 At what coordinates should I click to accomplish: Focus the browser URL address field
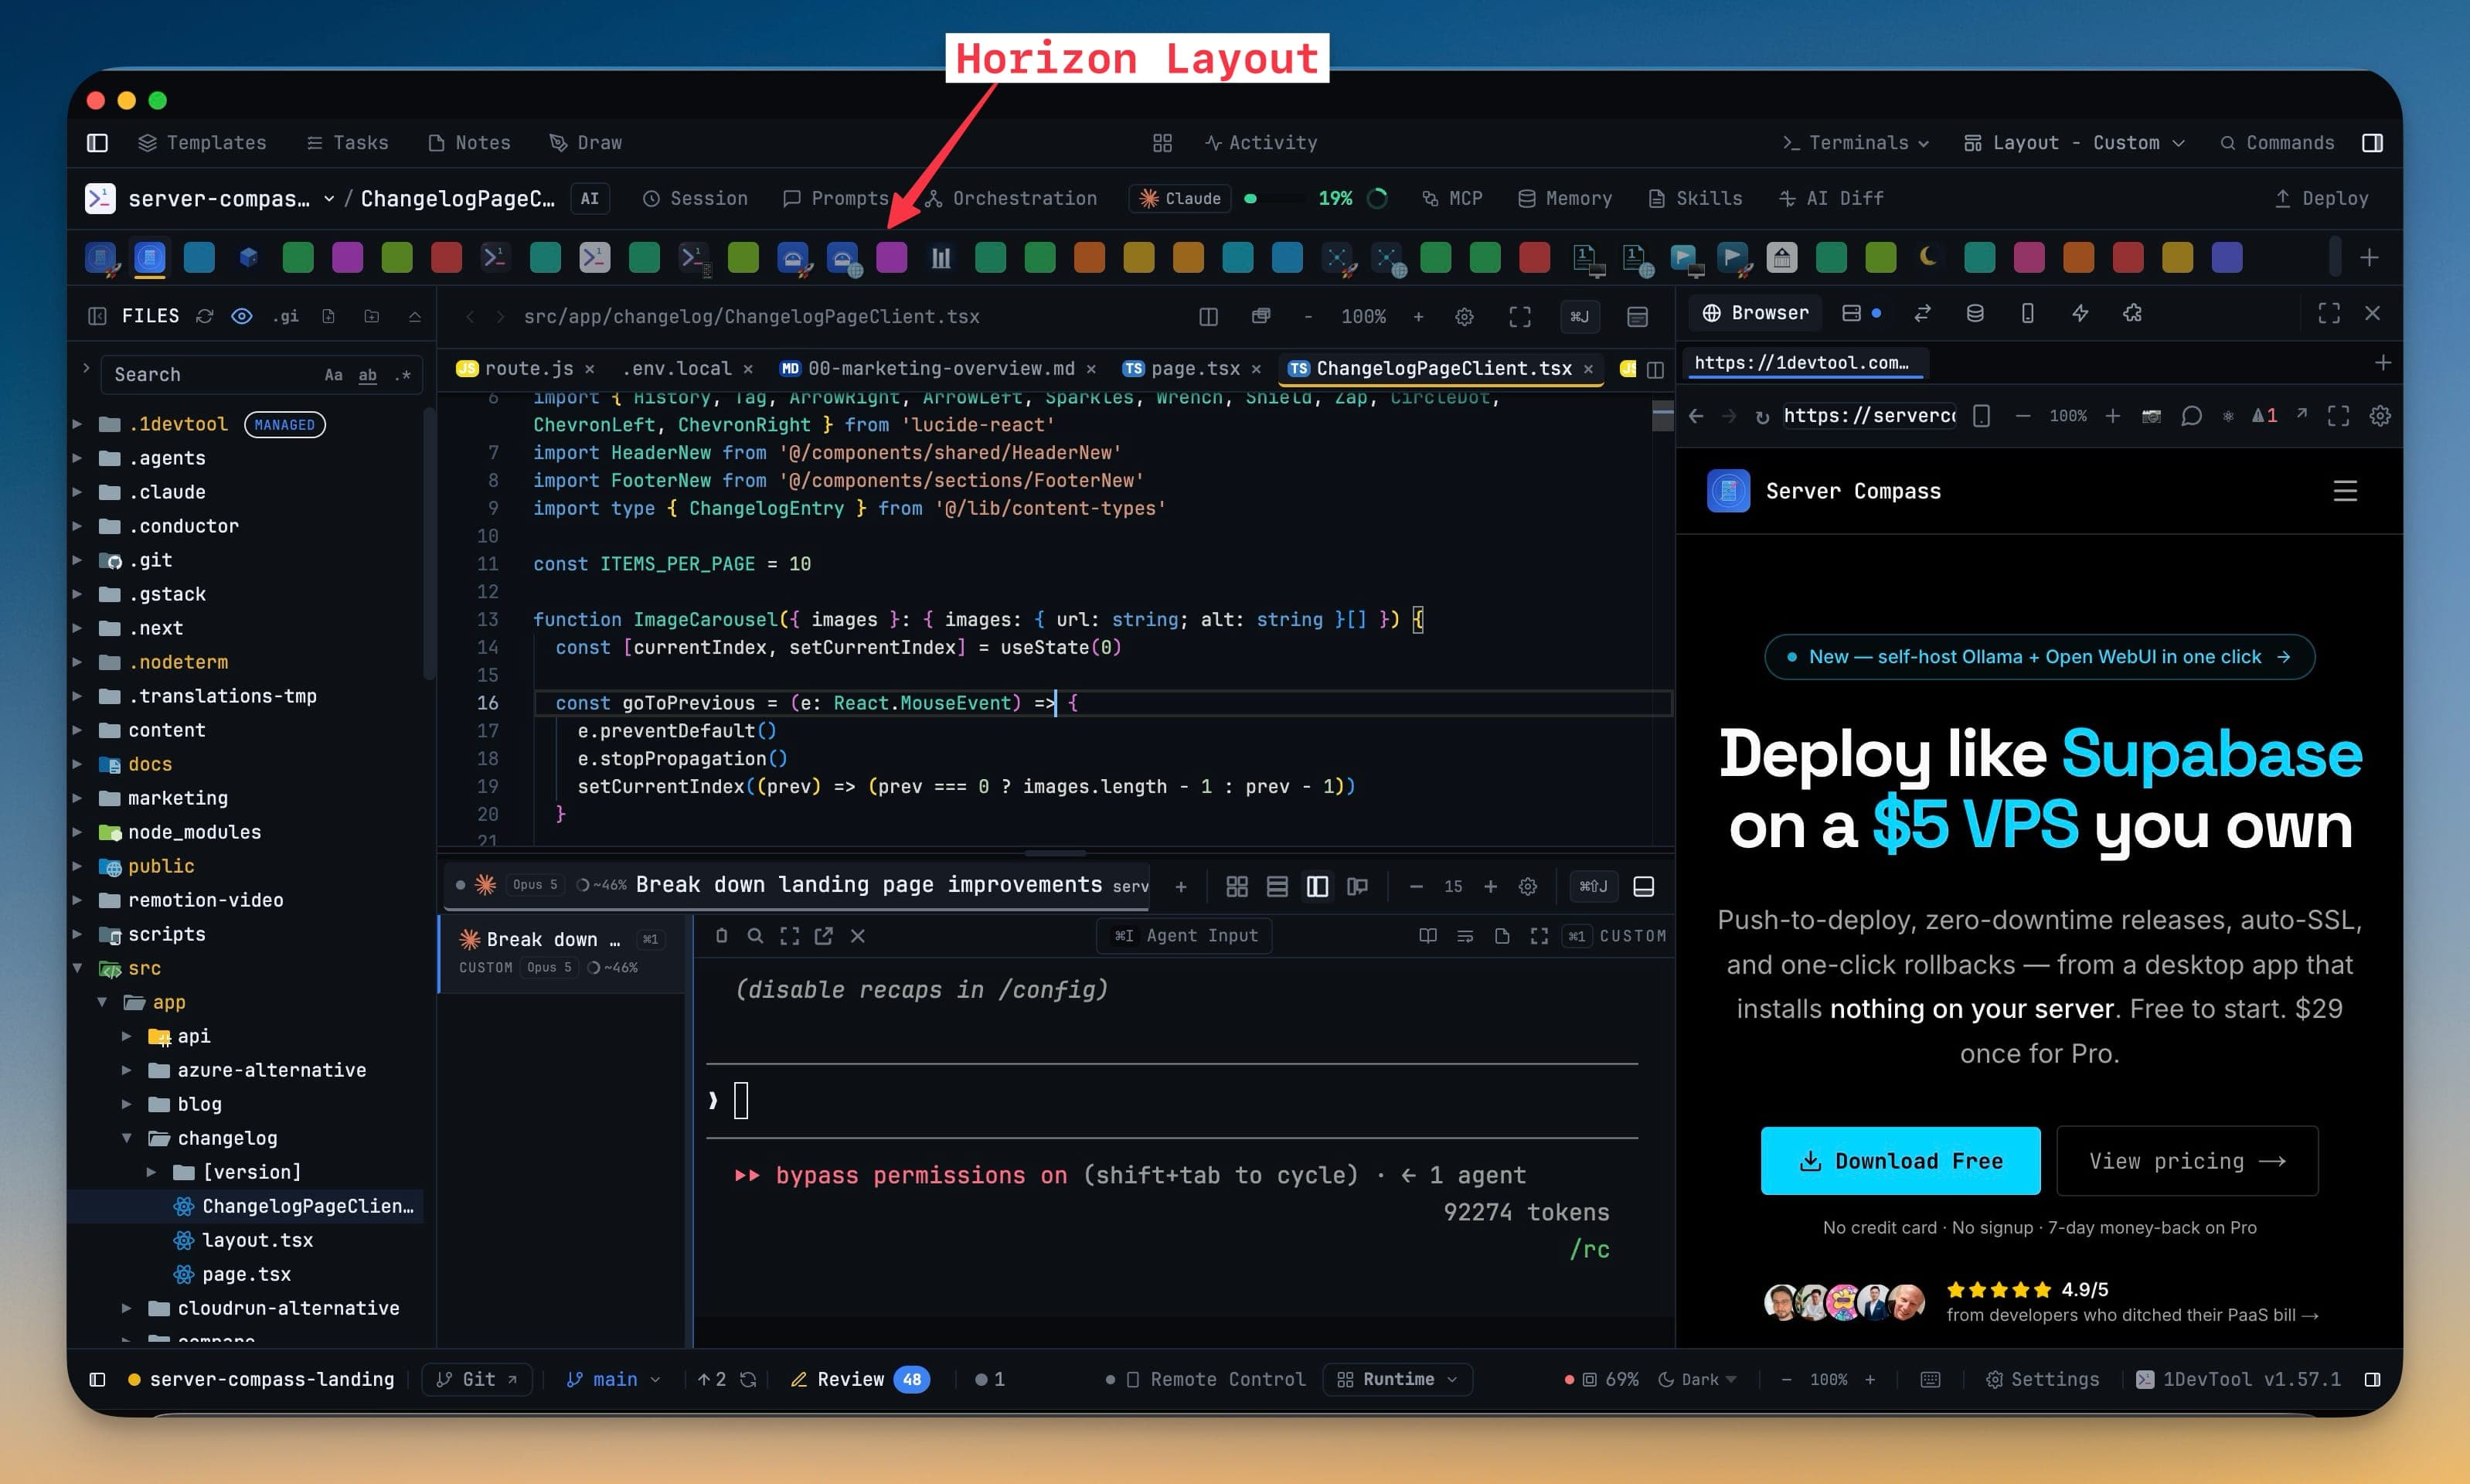point(1870,416)
